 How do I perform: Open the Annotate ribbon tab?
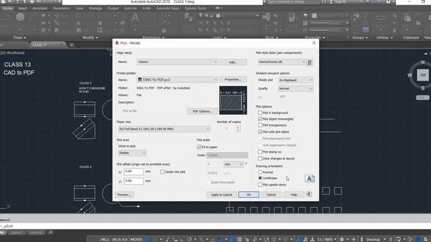click(x=40, y=8)
